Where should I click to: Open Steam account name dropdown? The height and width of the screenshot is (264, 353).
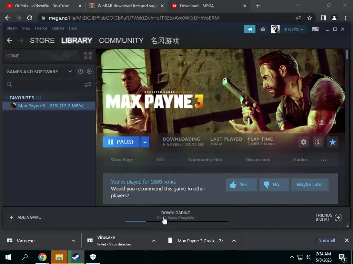[293, 30]
